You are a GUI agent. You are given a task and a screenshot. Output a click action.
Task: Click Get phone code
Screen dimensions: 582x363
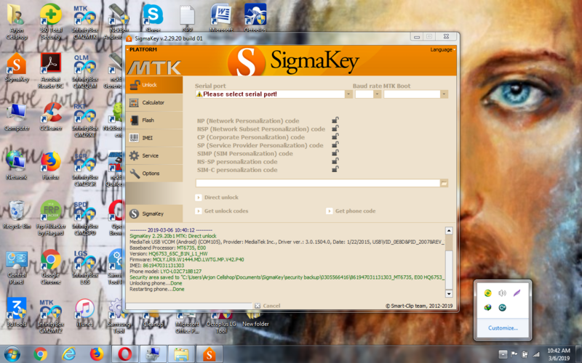[x=351, y=211]
